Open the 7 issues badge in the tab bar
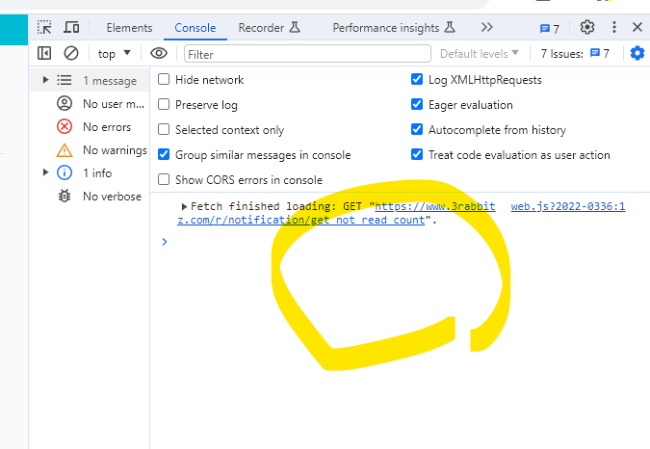 pyautogui.click(x=550, y=28)
